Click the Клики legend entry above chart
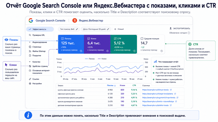 coord(102,59)
